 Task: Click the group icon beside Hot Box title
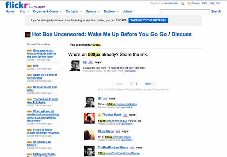pos(28,35)
